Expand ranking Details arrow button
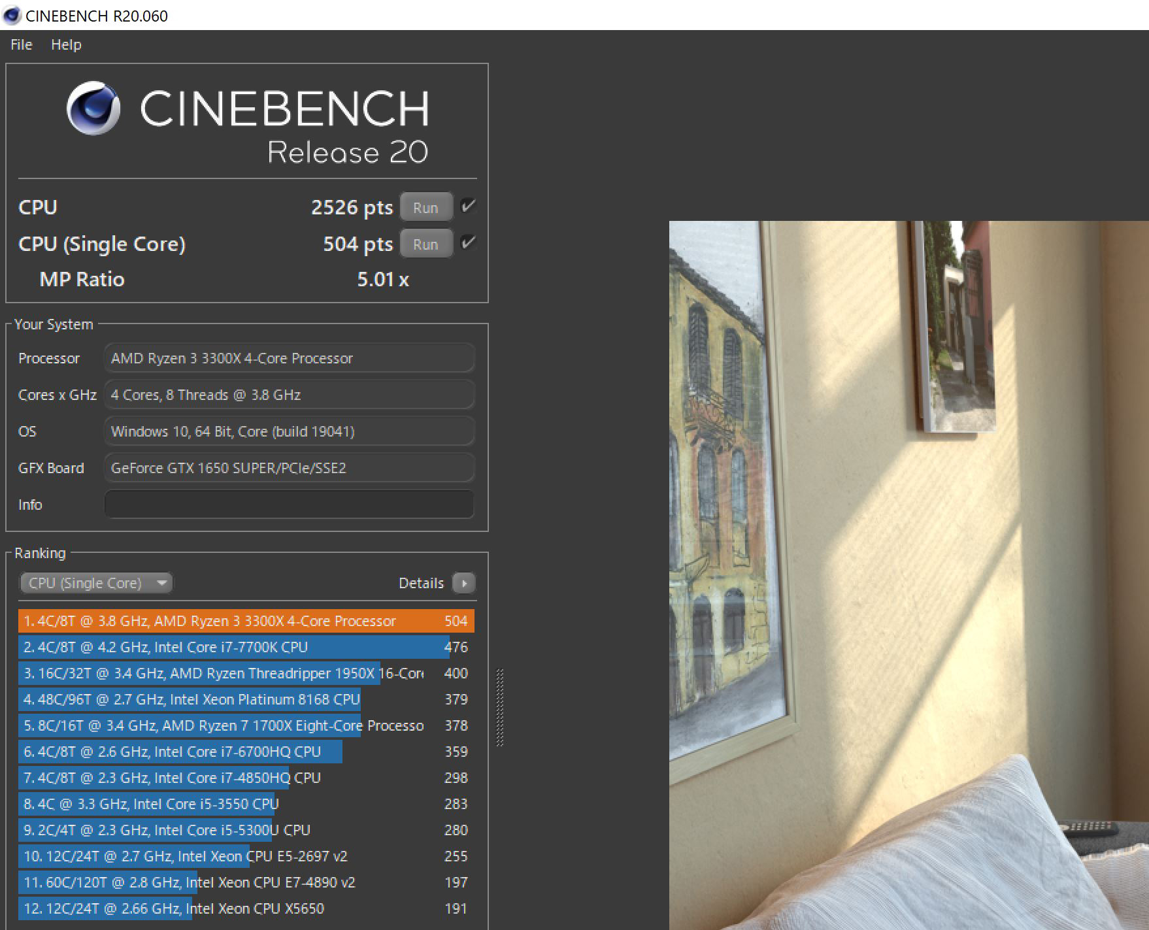The image size is (1149, 930). pyautogui.click(x=464, y=582)
